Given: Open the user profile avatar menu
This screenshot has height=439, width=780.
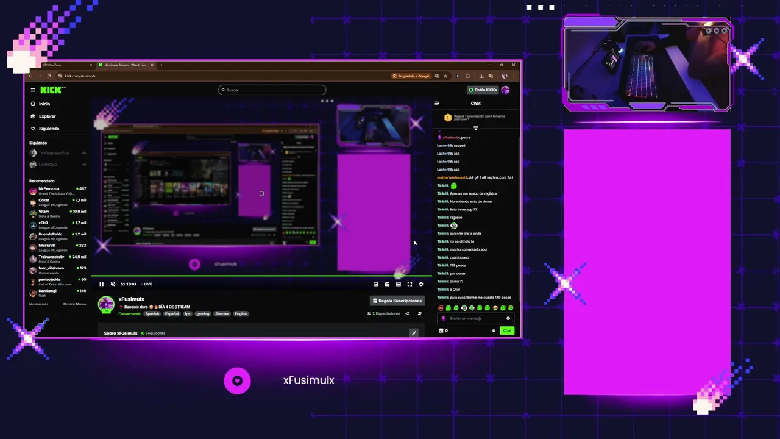Looking at the screenshot, I should click(505, 90).
